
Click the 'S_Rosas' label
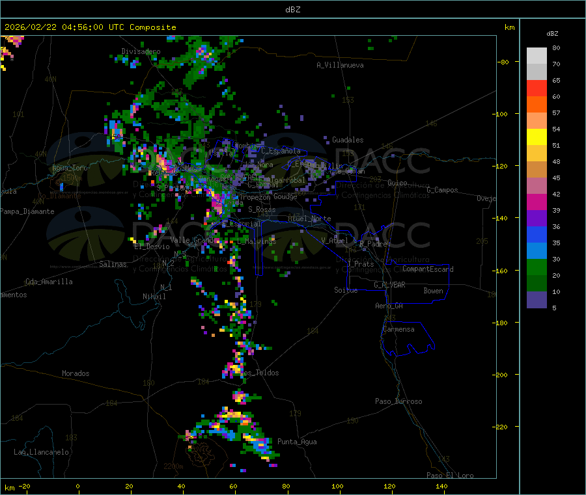262,209
